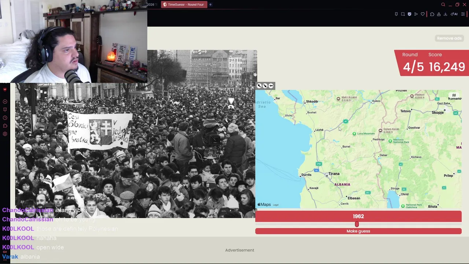Screen dimensions: 469x264
Task: Switch map type with the map icon
Action: tap(454, 95)
